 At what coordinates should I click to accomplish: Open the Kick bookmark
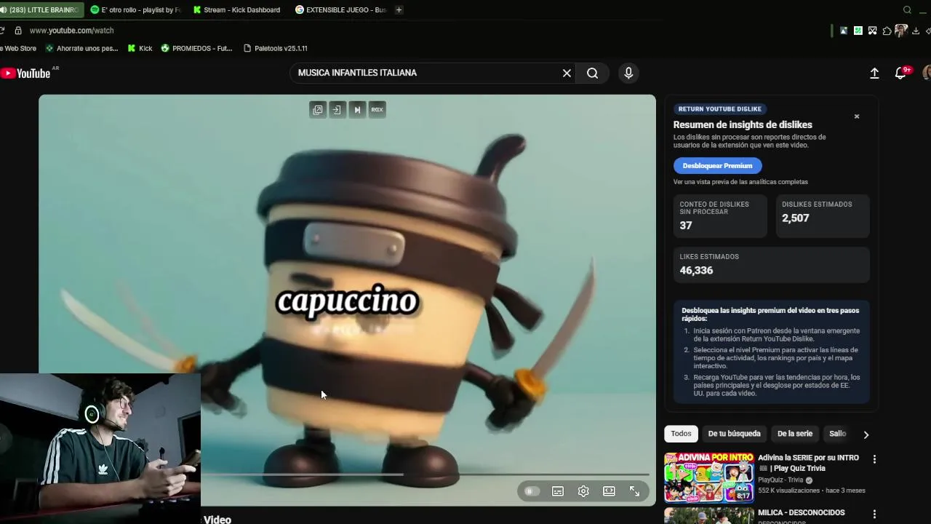(140, 48)
